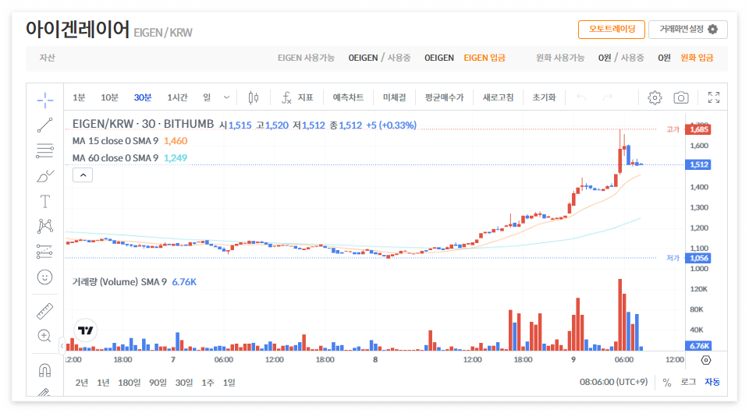
Task: Set chart range to 2년
Action: pyautogui.click(x=82, y=383)
